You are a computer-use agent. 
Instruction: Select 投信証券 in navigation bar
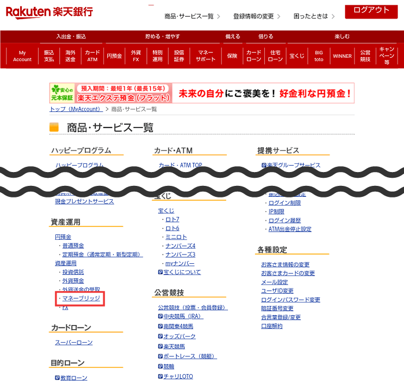(179, 56)
